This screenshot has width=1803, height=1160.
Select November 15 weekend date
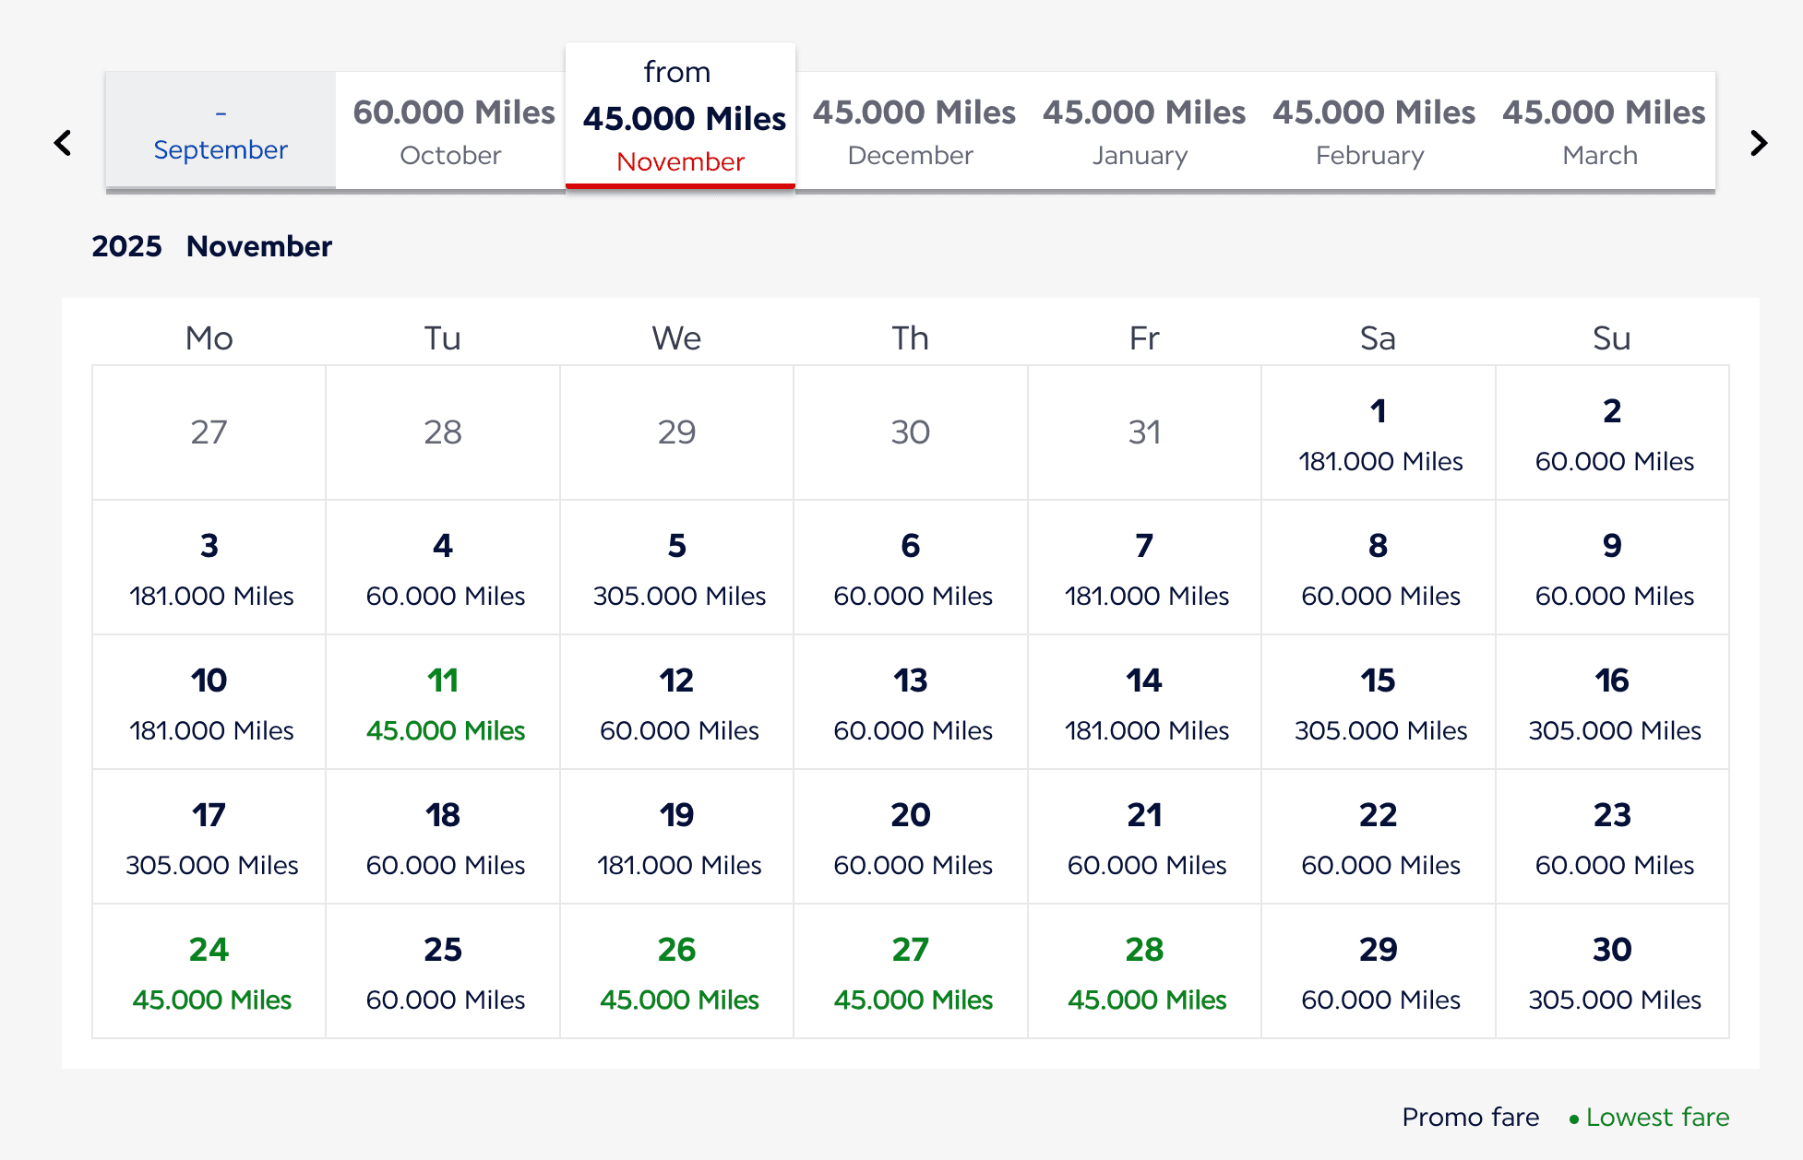tap(1378, 703)
